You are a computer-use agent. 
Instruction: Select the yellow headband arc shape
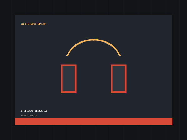(93, 47)
